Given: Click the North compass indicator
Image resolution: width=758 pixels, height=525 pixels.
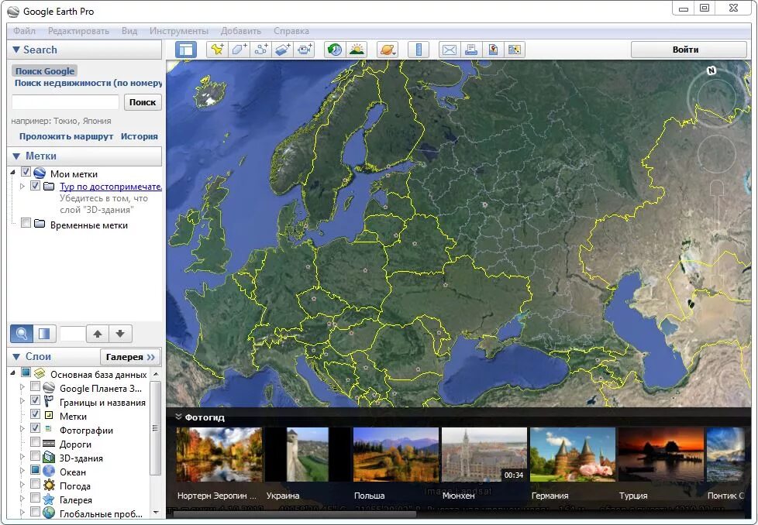Looking at the screenshot, I should pos(711,70).
